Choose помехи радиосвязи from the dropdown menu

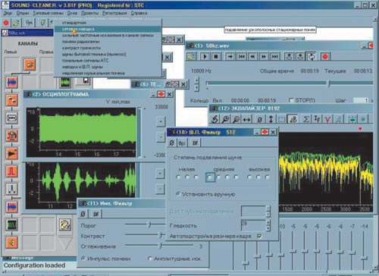pos(81,42)
